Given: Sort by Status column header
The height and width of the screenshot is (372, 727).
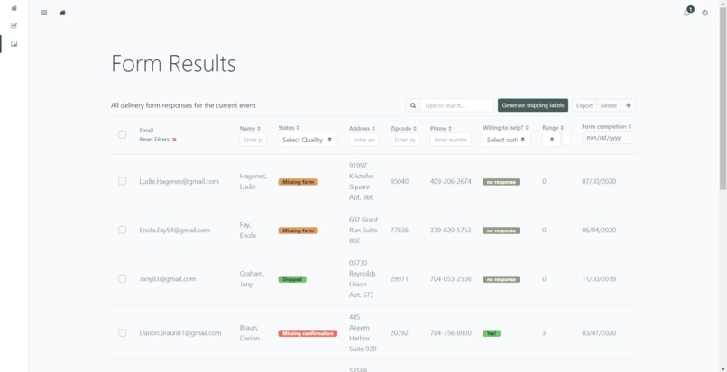Looking at the screenshot, I should (289, 127).
